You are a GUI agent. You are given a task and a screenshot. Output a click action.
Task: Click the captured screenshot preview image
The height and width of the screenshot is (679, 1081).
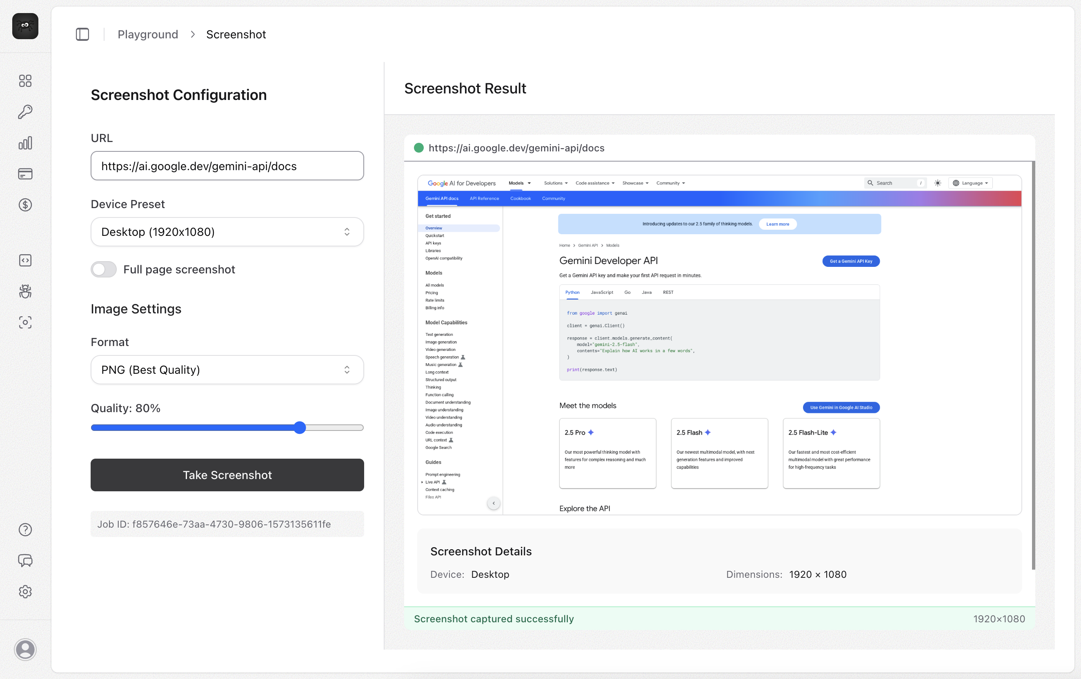[719, 345]
